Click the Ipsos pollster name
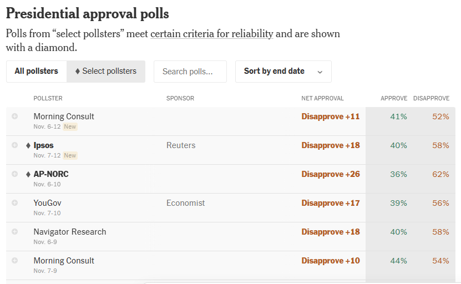 (43, 145)
